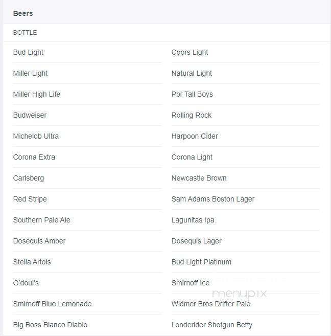Select Coors Light from the list

coord(190,52)
